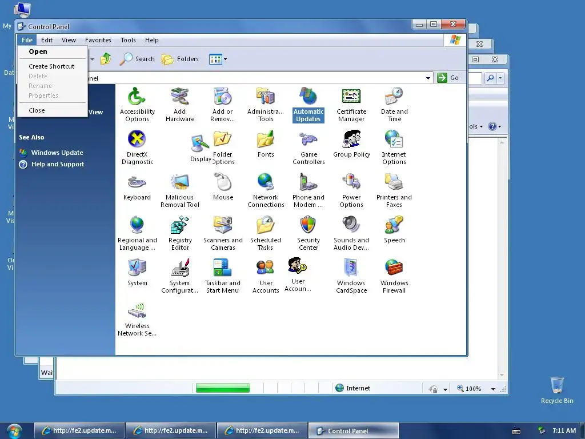Open the Fonts folder icon
The image size is (585, 439).
pyautogui.click(x=266, y=144)
